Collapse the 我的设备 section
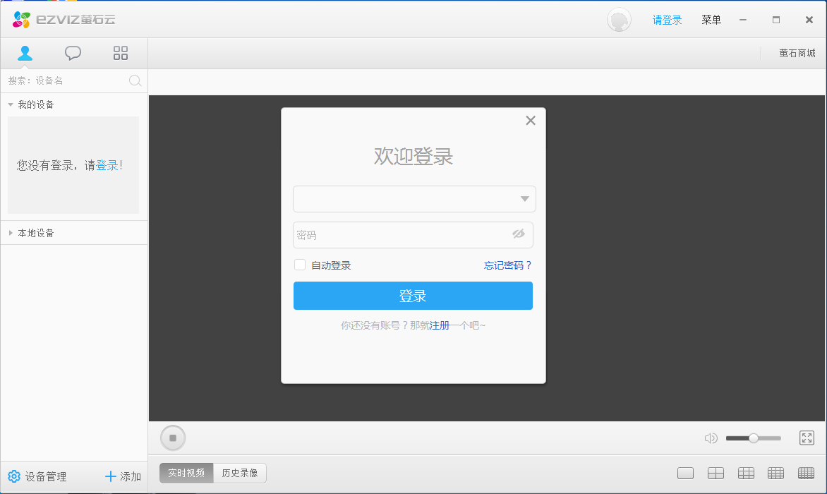The width and height of the screenshot is (827, 494). [11, 104]
